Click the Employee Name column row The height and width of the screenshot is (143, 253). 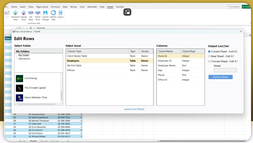(181, 66)
